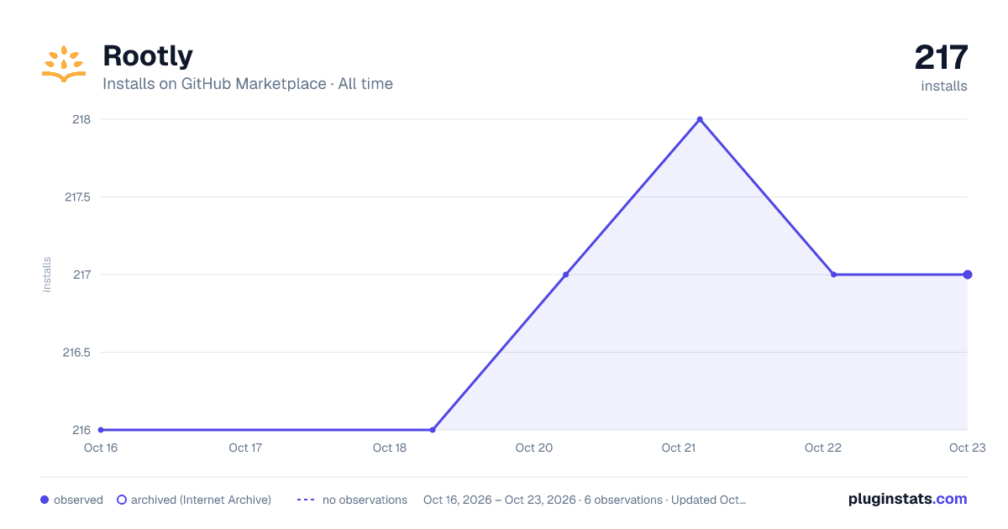Click the x-axis label Oct 21

click(679, 448)
